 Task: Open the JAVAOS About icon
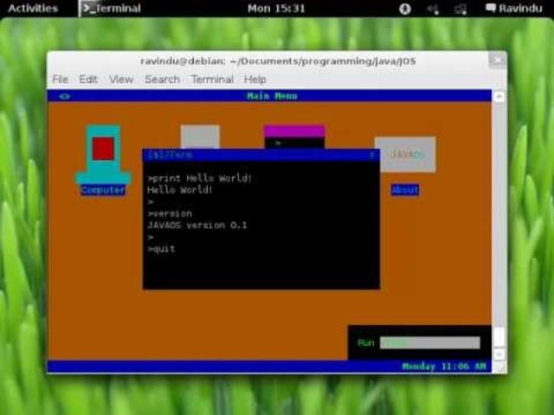coord(405,155)
